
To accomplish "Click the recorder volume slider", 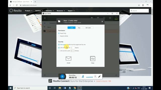I will tap(89, 77).
